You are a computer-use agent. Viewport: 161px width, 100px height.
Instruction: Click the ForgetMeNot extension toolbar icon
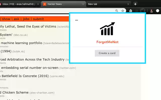[x=143, y=10]
